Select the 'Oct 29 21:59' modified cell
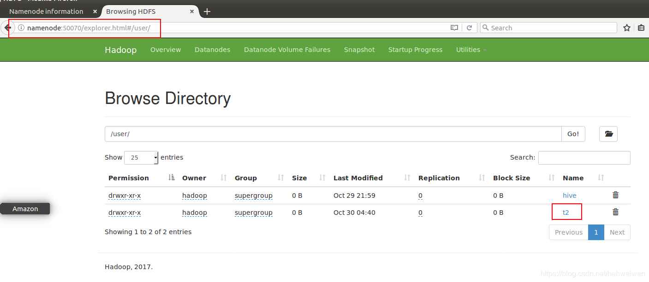 click(x=354, y=196)
